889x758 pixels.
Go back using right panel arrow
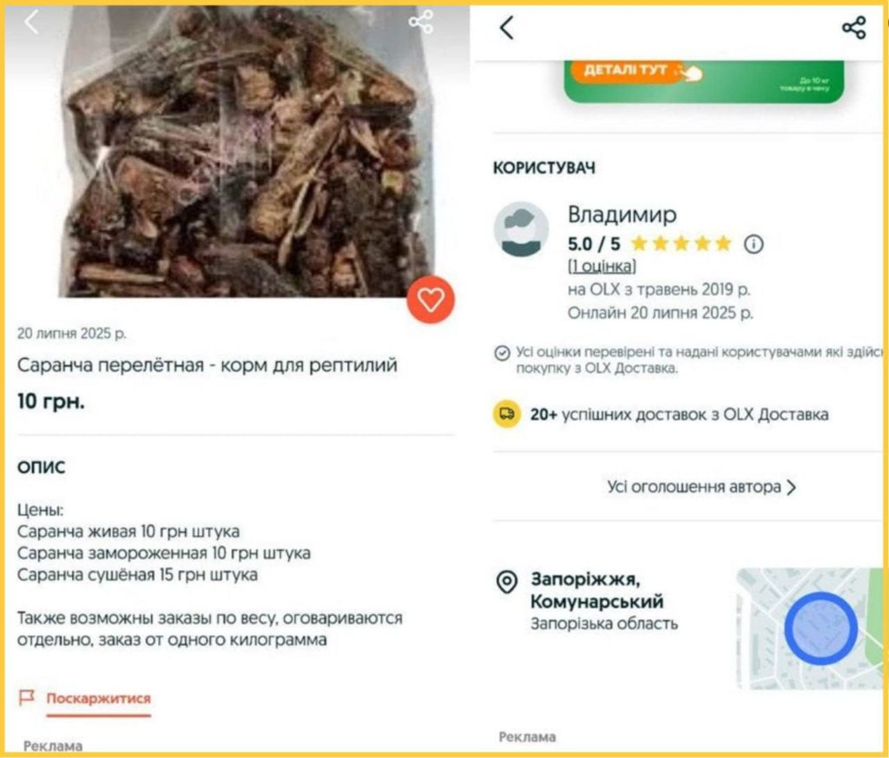click(507, 27)
